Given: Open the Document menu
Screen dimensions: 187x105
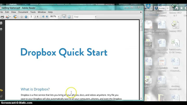Looking at the screenshot, I should 23,12.
